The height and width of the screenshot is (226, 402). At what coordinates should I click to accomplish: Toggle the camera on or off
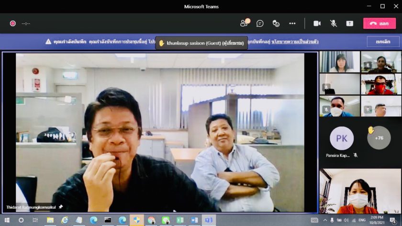pos(317,23)
